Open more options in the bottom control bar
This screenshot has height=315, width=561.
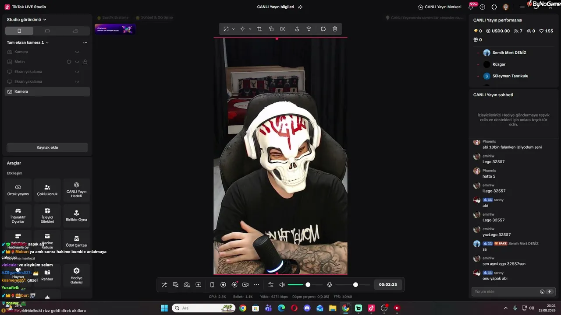[256, 285]
